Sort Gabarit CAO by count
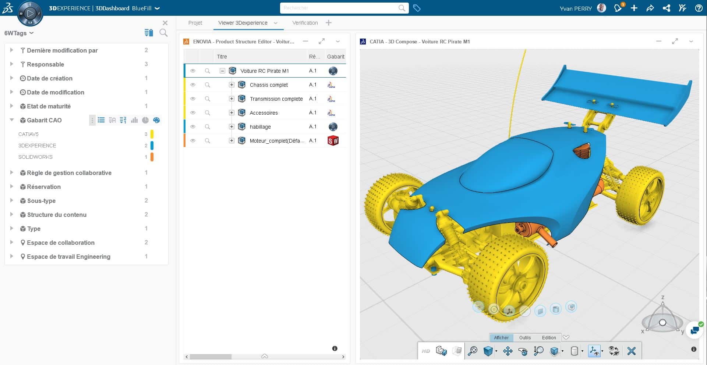 coord(123,120)
